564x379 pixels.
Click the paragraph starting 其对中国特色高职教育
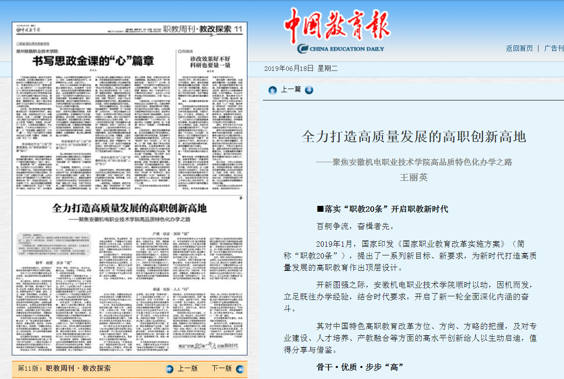click(410, 338)
